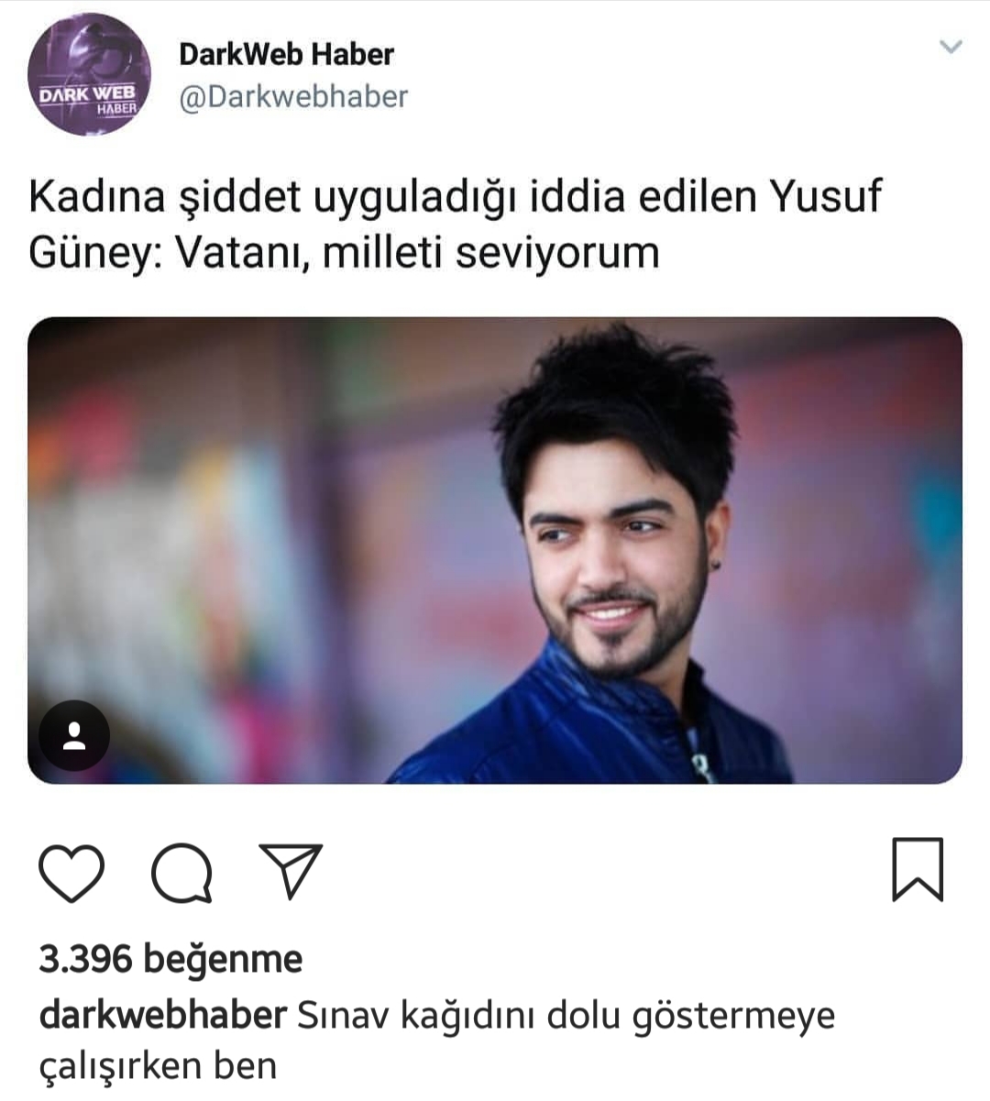
Task: Open comments via the speech bubble icon
Action: (182, 872)
